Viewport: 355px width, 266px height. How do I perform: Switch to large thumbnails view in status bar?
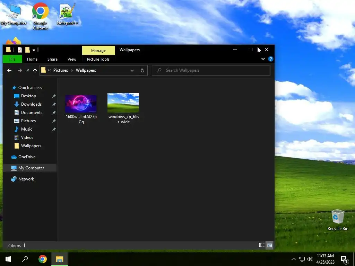tap(269, 245)
